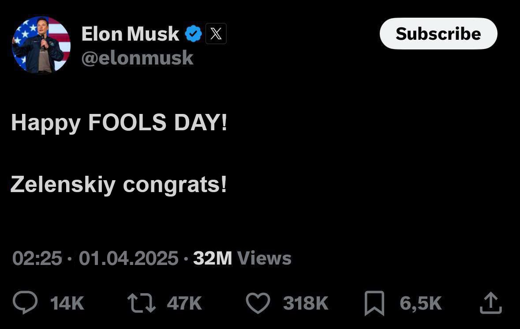Click the 01.04.2025 post date
This screenshot has width=520, height=329.
coord(128,258)
